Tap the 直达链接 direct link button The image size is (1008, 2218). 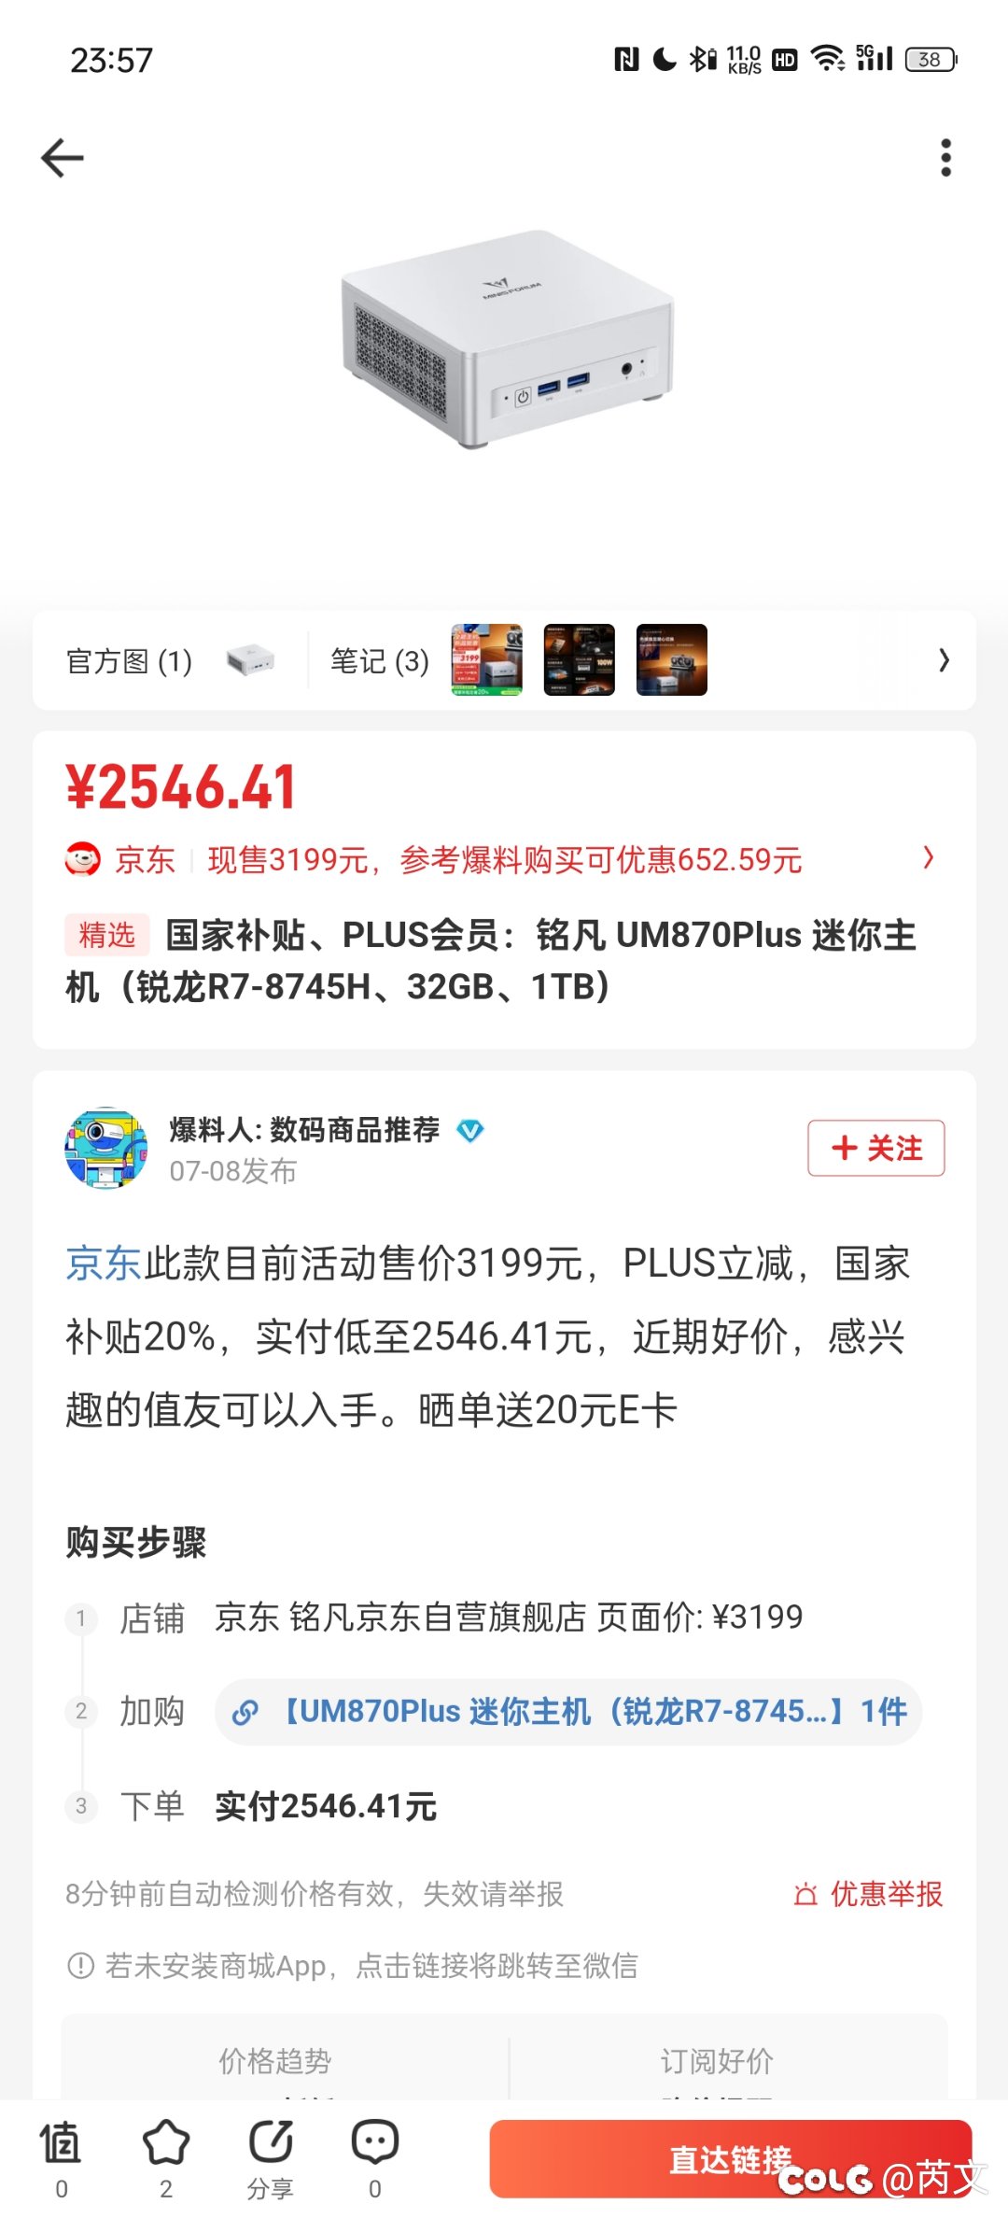[731, 2159]
